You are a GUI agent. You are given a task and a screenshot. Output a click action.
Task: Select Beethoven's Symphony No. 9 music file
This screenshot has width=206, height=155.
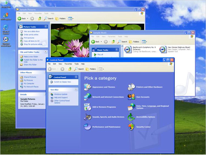tap(141, 49)
